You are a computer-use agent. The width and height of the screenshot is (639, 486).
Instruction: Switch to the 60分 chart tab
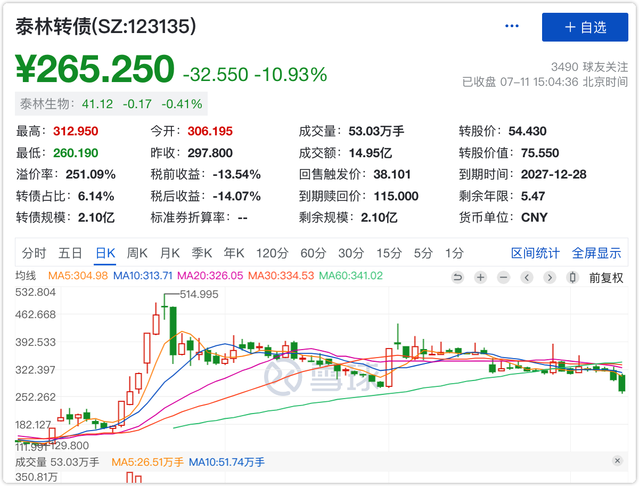click(313, 253)
